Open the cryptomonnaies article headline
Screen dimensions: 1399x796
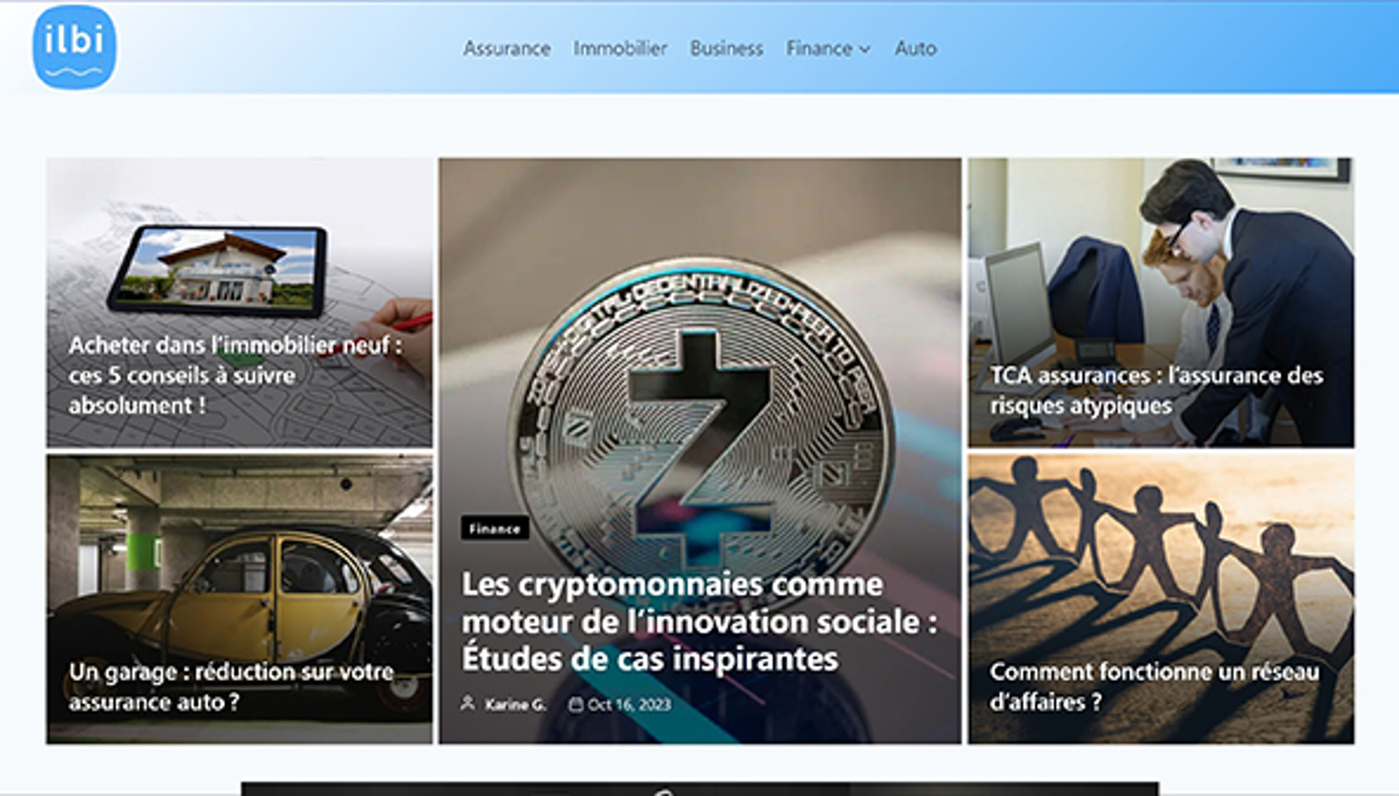point(699,621)
